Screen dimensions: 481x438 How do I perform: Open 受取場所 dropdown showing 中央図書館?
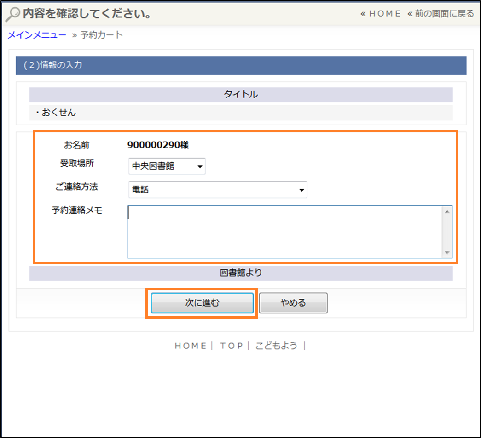167,166
